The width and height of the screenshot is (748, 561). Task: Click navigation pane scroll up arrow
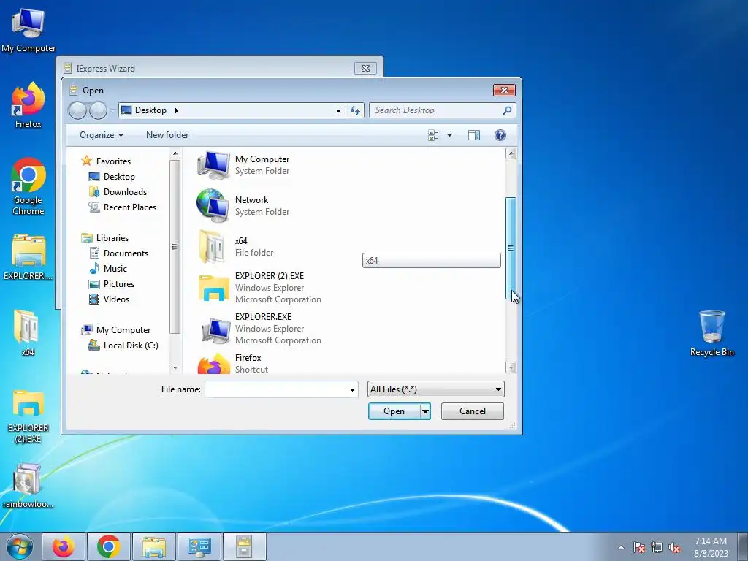pyautogui.click(x=175, y=153)
